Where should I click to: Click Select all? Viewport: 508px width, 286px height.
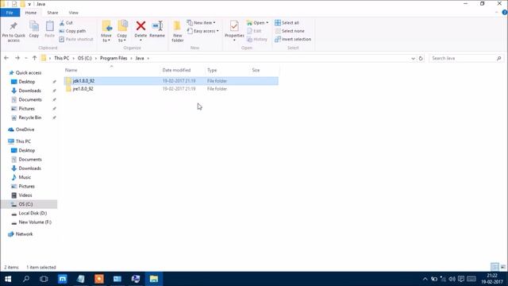pyautogui.click(x=287, y=23)
